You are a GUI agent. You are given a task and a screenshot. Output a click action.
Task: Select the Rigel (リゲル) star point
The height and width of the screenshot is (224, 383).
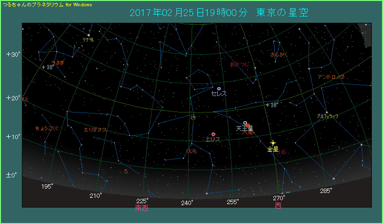(x=88, y=34)
